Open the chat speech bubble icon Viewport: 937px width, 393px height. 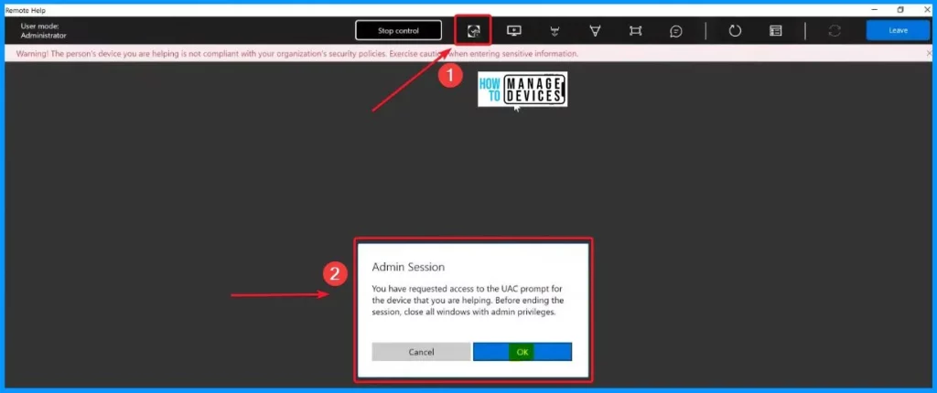(x=676, y=31)
